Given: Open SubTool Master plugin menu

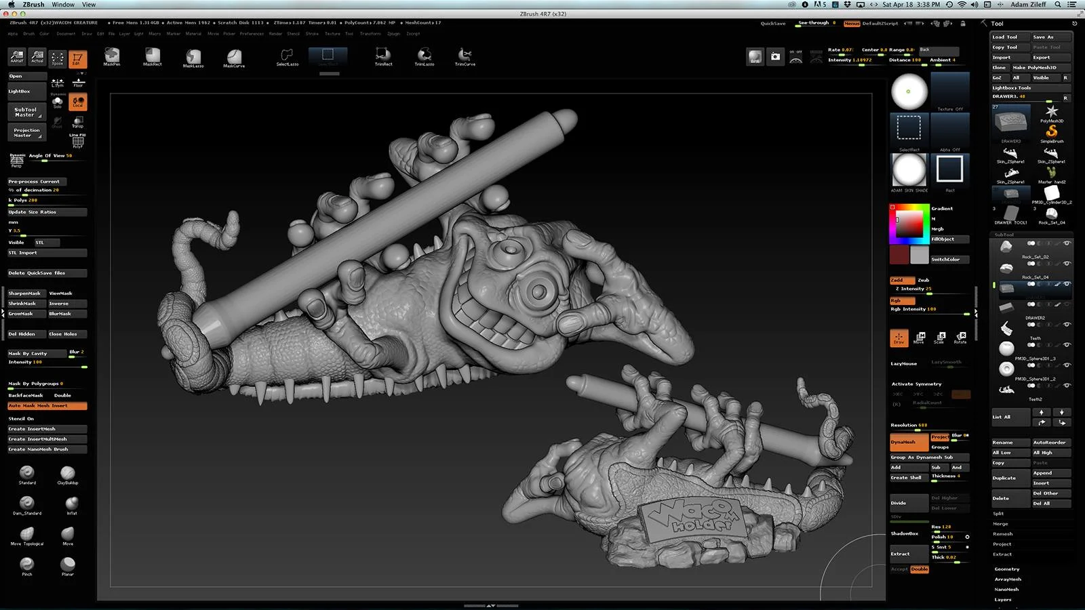Looking at the screenshot, I should click(26, 112).
